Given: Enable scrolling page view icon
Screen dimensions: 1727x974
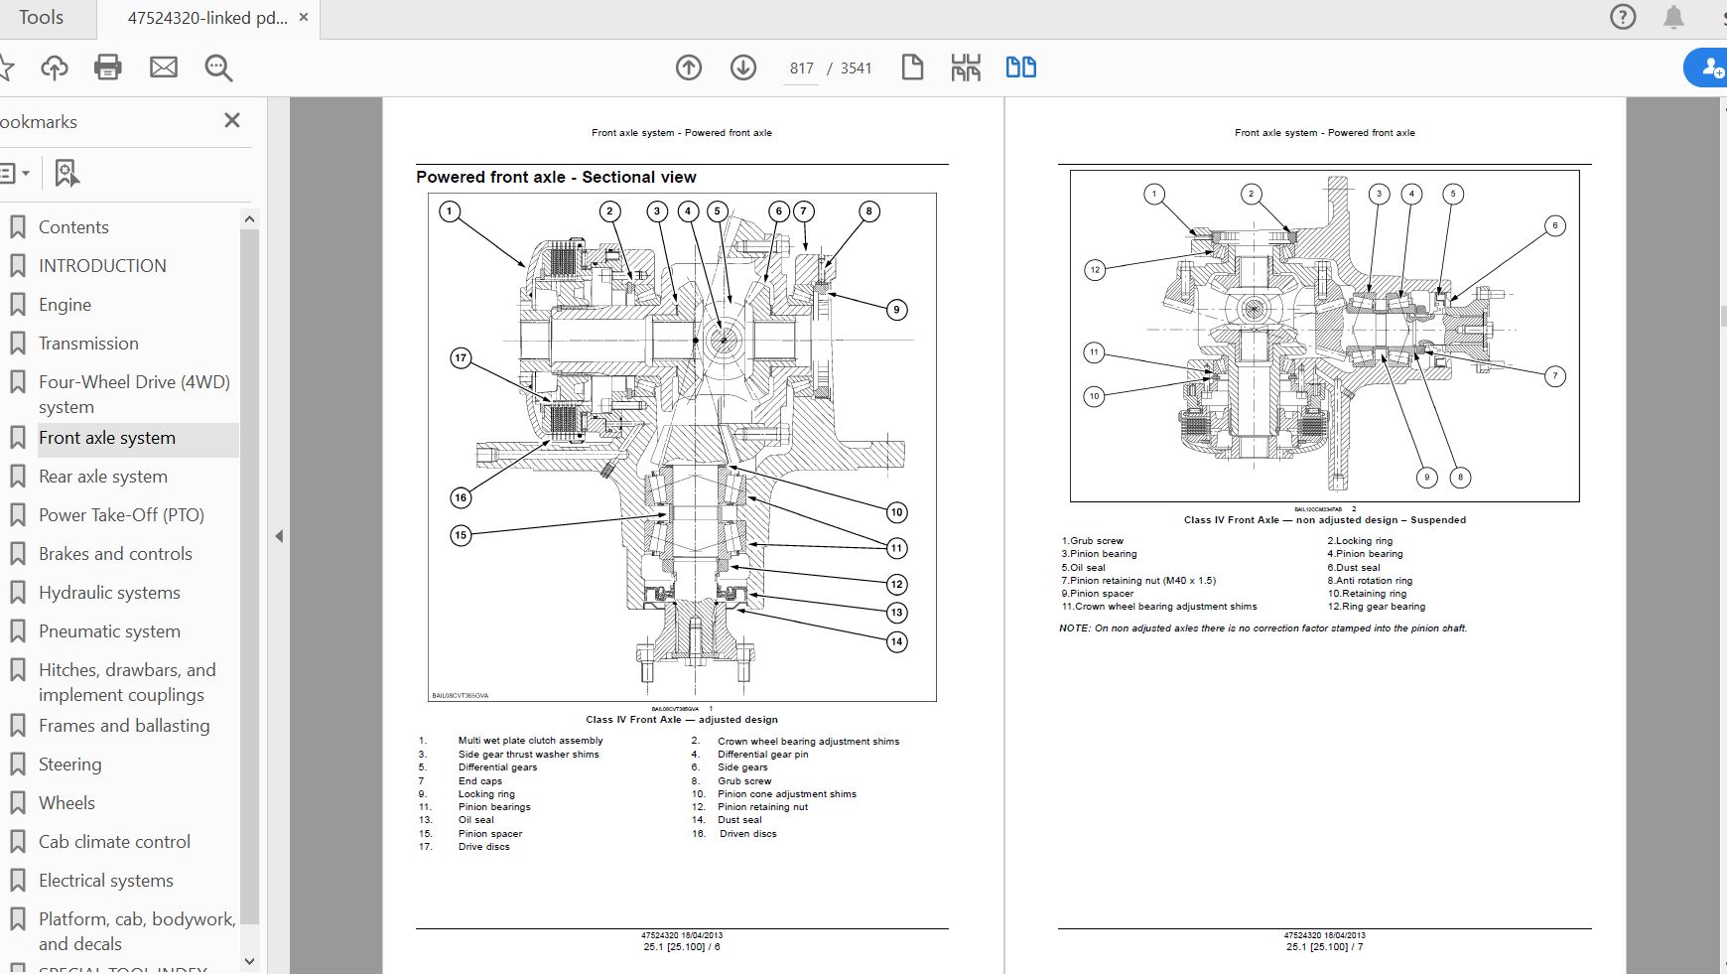Looking at the screenshot, I should click(x=966, y=68).
